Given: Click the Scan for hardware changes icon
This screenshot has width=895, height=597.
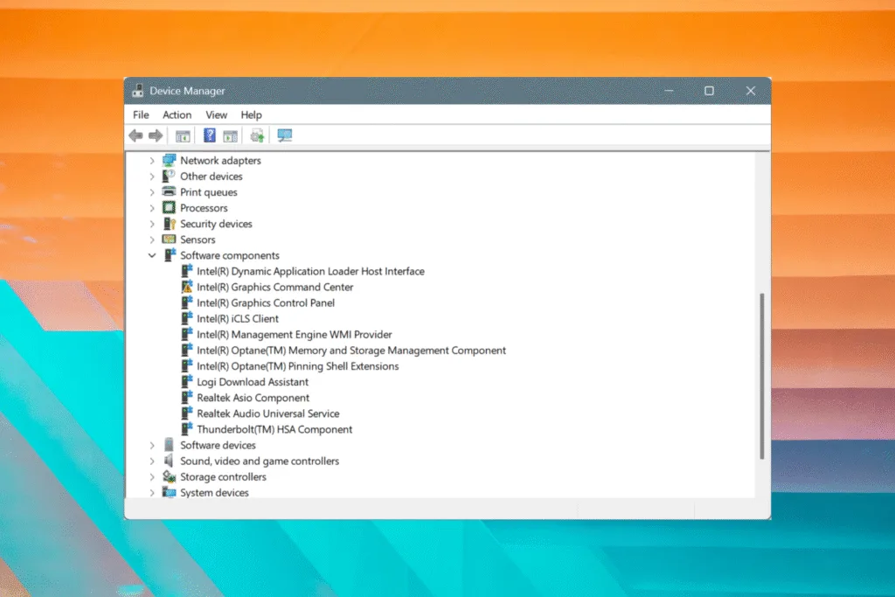Looking at the screenshot, I should pyautogui.click(x=257, y=135).
